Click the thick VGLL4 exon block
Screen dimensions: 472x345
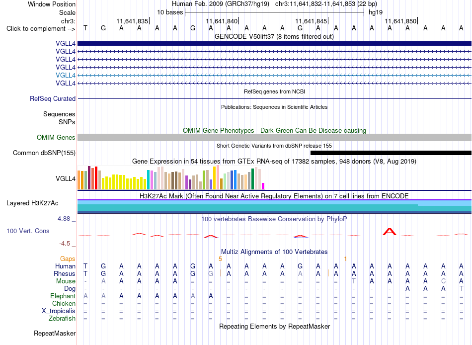click(274, 43)
